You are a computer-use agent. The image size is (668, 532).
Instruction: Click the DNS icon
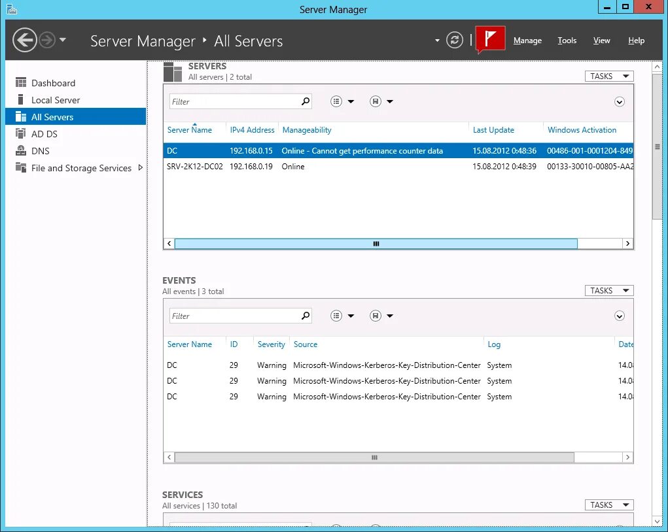[x=21, y=150]
